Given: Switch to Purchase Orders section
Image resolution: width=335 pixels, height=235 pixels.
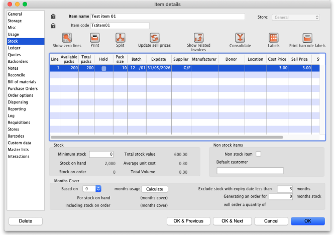Looking at the screenshot, I should click(x=23, y=89).
